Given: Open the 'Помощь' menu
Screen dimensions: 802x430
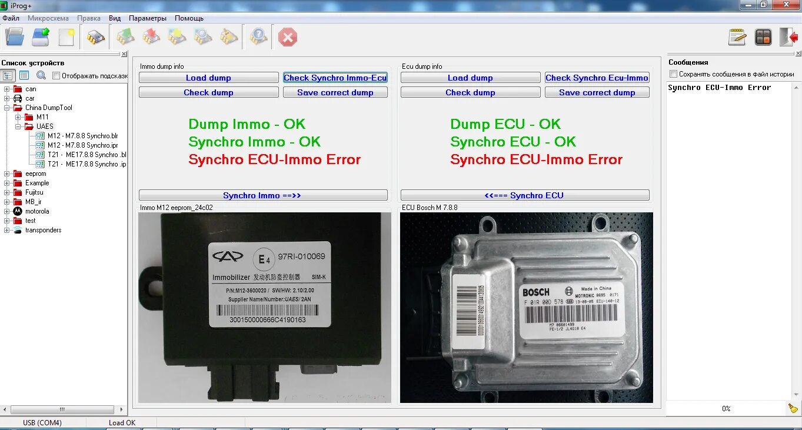Looking at the screenshot, I should point(189,18).
